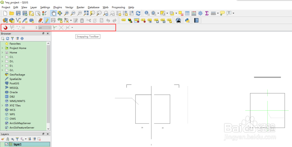This screenshot has height=147, width=292.
Task: Open the field calculator abacus icon
Action: coord(194,13)
